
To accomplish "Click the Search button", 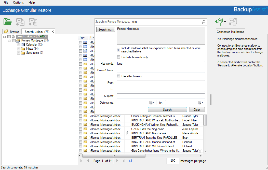I will click(x=167, y=110).
